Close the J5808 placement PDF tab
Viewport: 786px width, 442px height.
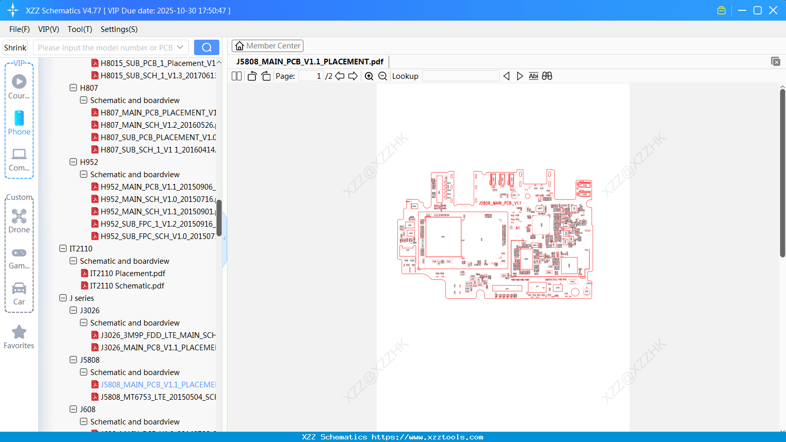tap(776, 61)
